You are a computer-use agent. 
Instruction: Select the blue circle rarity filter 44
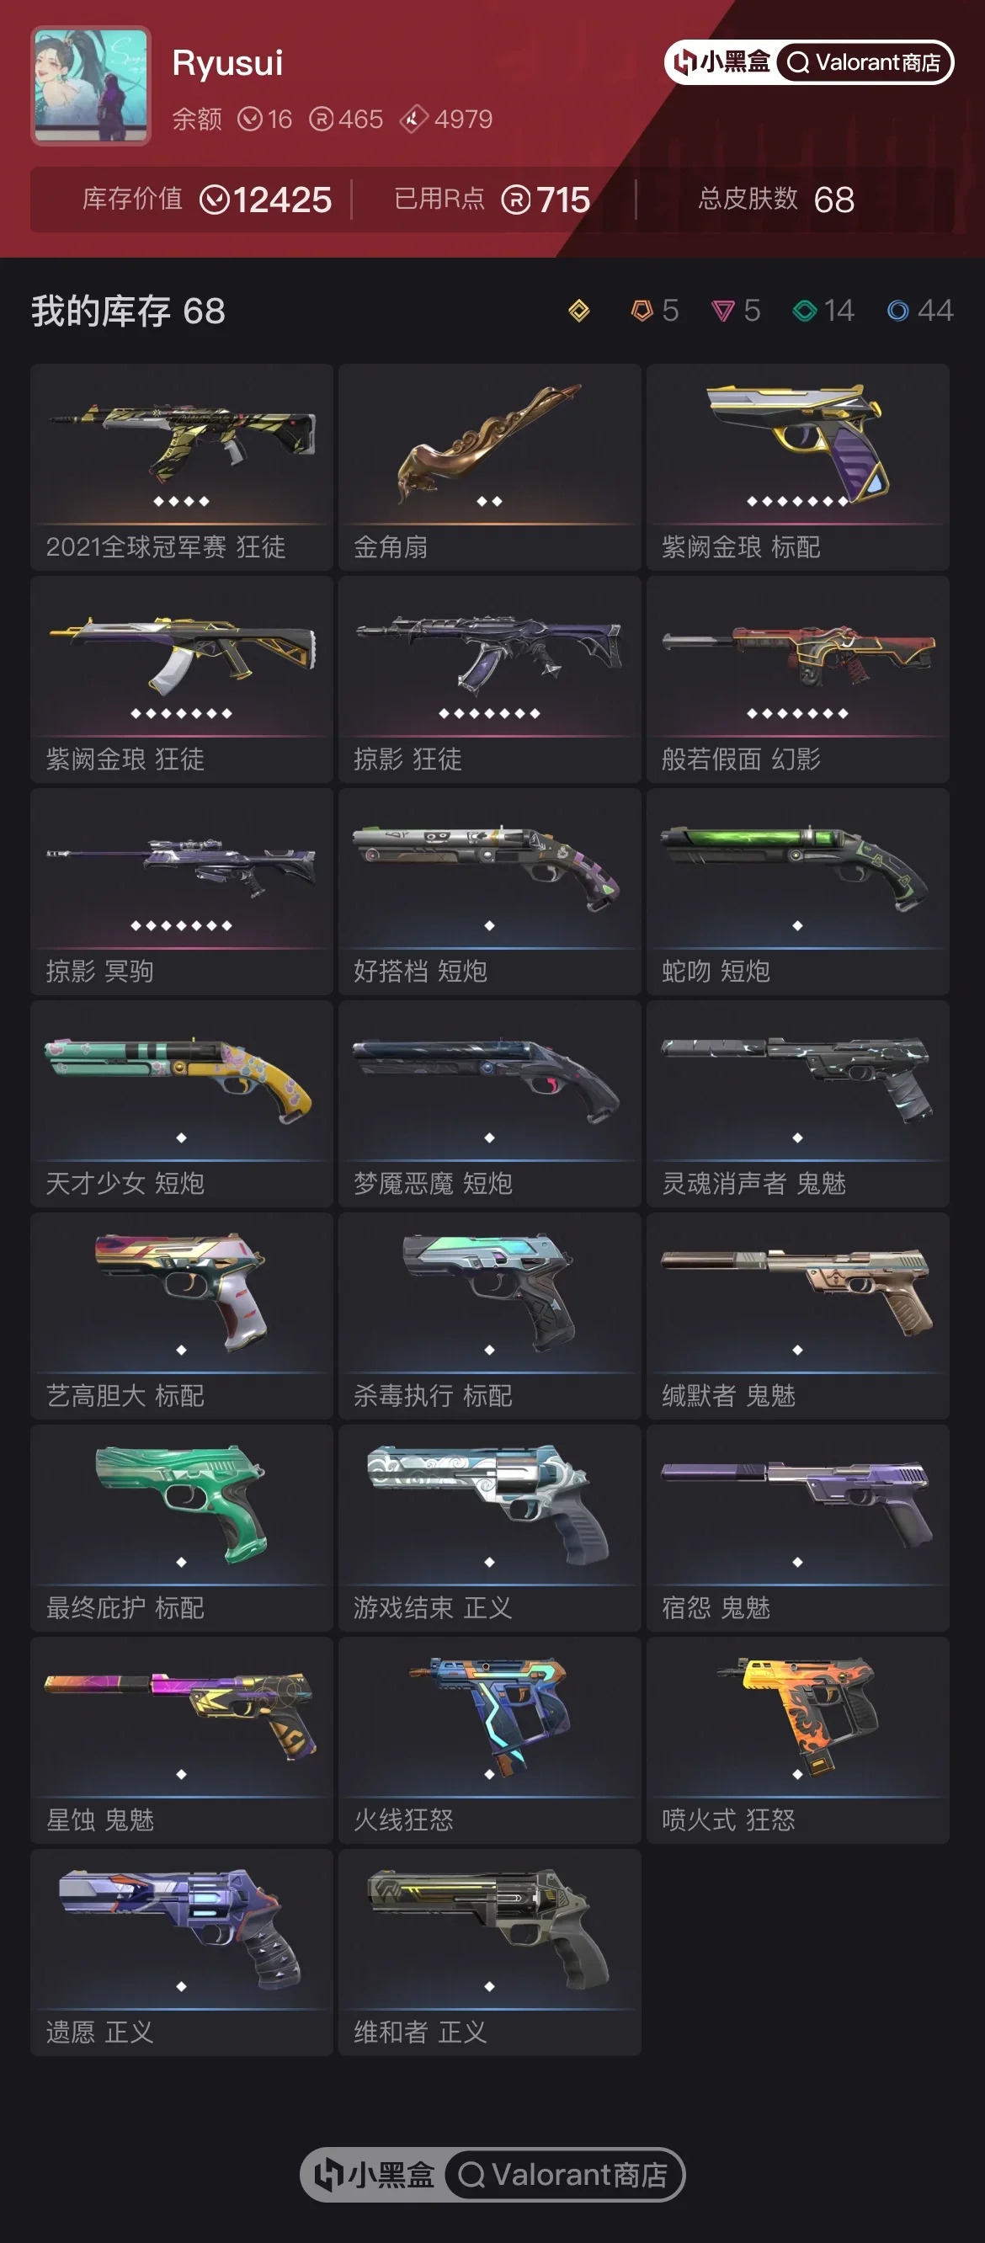[x=919, y=311]
